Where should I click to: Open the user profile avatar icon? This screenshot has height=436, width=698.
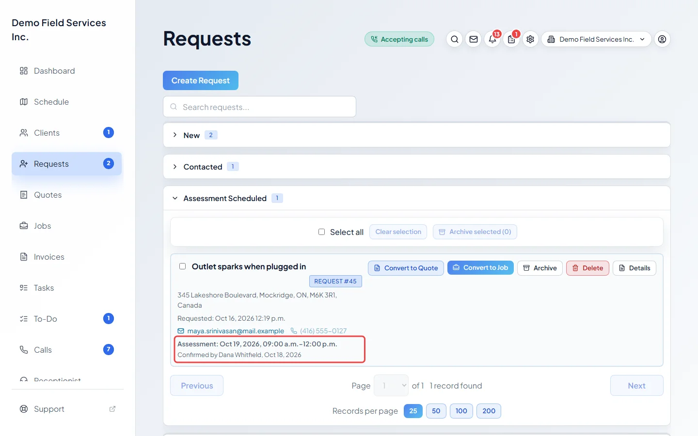tap(662, 39)
